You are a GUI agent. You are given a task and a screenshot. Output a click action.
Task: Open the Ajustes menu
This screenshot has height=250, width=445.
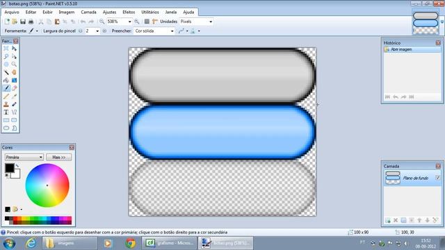110,12
